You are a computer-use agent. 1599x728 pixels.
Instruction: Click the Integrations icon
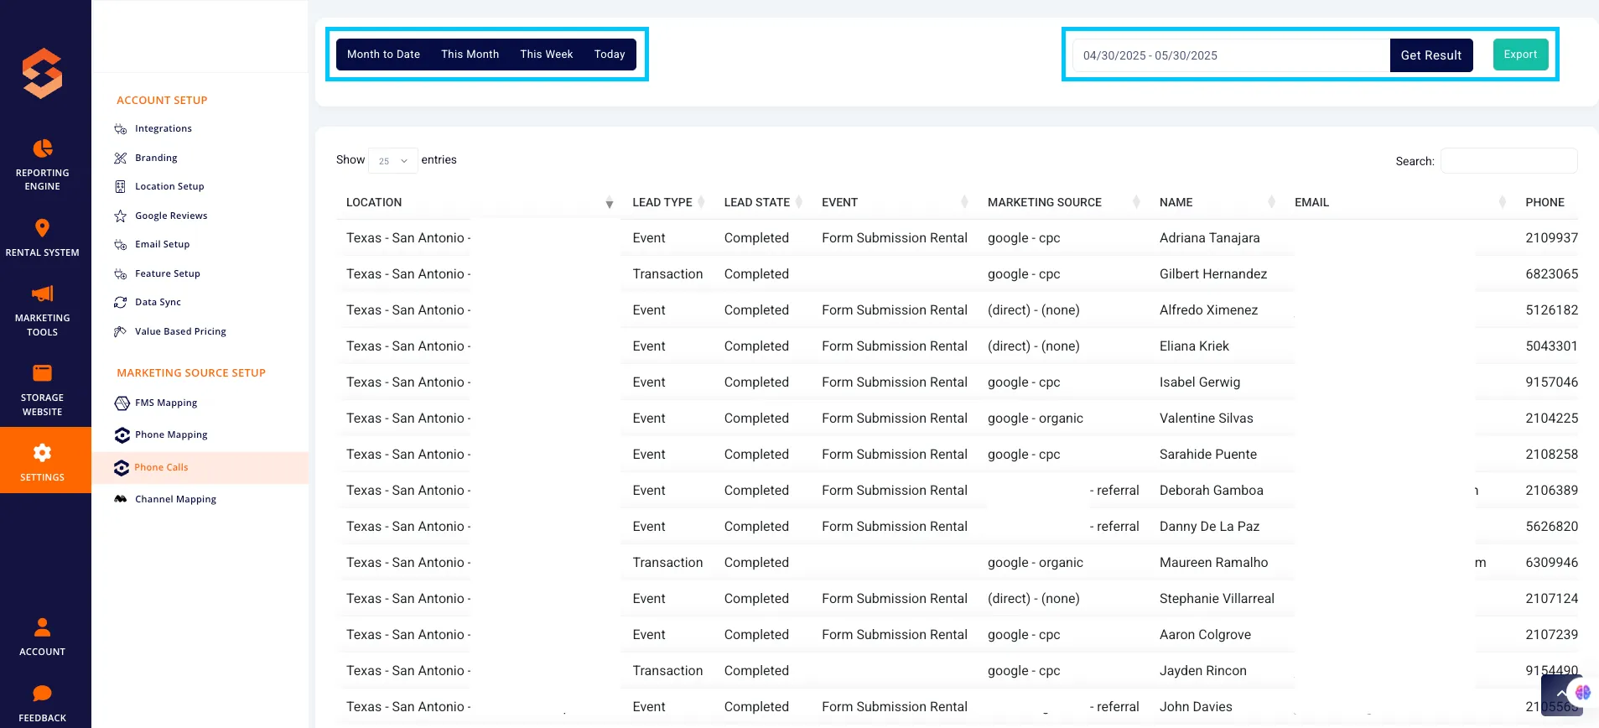click(x=121, y=129)
